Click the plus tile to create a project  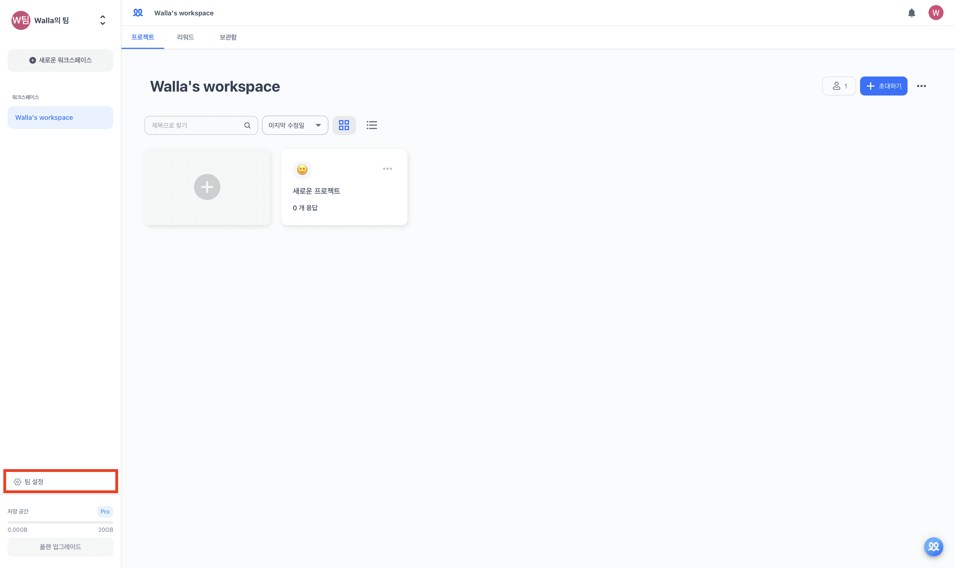[x=207, y=187]
